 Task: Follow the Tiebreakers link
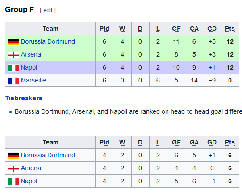pos(24,98)
